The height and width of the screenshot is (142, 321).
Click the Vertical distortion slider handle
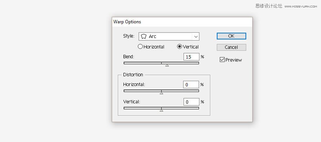point(161,110)
